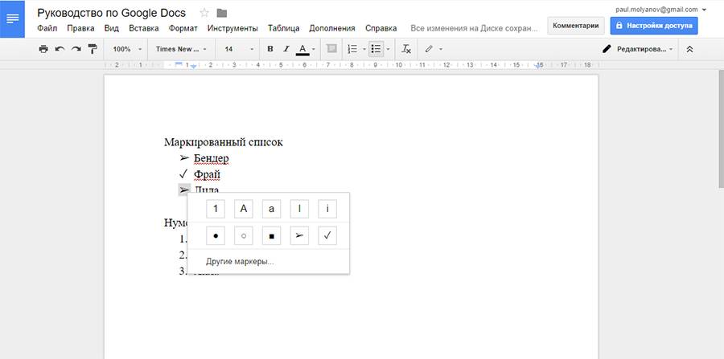Viewport: 724px width, 359px height.
Task: Click the Google Docs home icon
Action: 12,19
